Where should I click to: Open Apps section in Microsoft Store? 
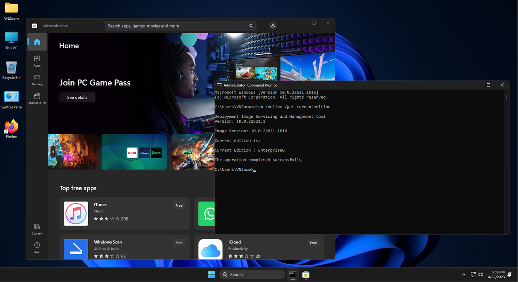click(37, 61)
